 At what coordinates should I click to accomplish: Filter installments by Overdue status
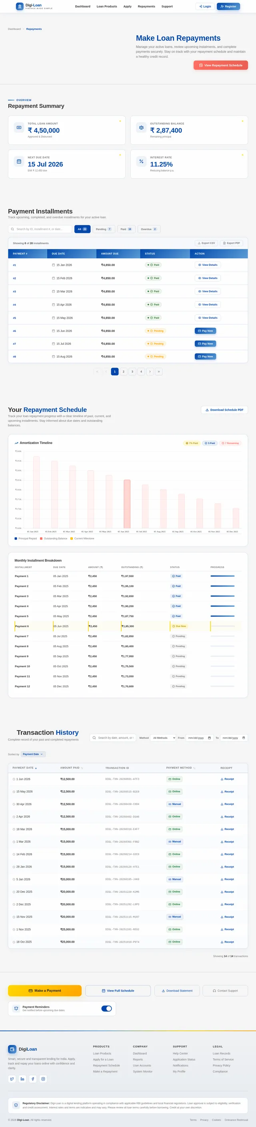(149, 229)
